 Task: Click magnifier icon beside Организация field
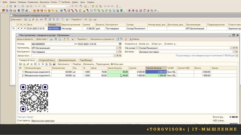tap(120, 48)
